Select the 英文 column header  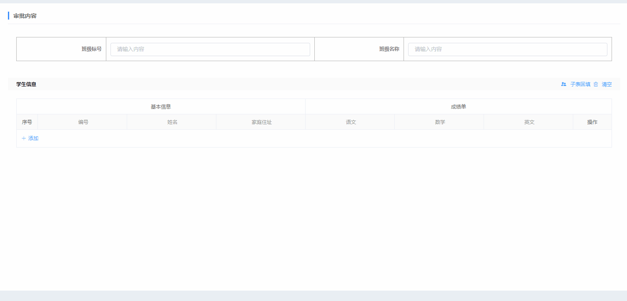(x=529, y=122)
